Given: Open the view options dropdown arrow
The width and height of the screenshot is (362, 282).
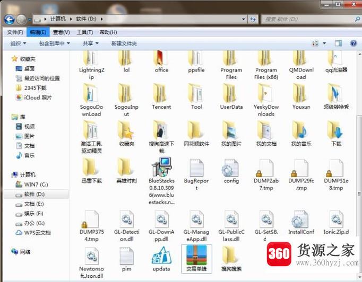Looking at the screenshot, I should point(324,43).
